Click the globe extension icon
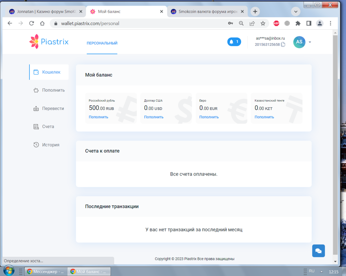The width and height of the screenshot is (346, 276). (287, 23)
